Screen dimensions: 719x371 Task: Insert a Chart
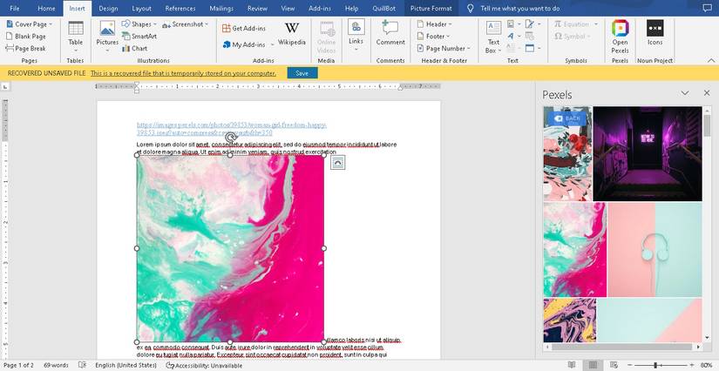pyautogui.click(x=135, y=48)
